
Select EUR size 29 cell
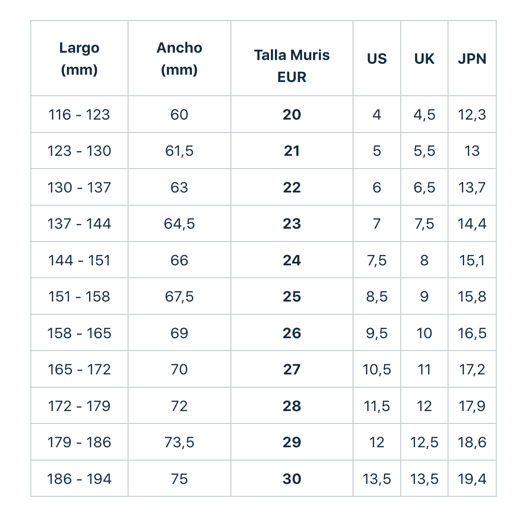pos(292,442)
